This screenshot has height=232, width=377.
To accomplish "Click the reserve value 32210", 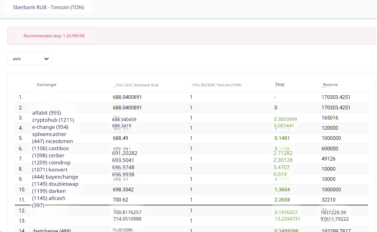I will [x=328, y=200].
